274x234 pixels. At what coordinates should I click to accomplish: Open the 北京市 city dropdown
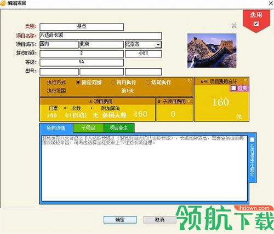[158, 45]
